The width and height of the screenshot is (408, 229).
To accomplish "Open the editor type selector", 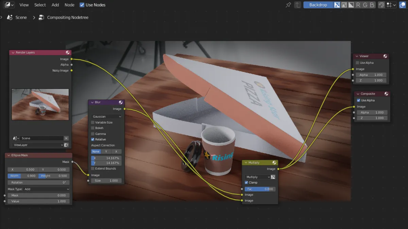I will (9, 5).
